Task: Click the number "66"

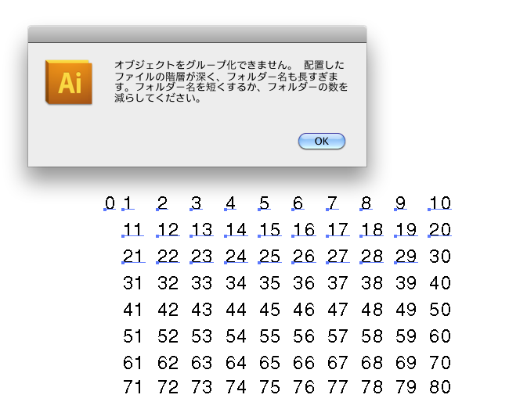Action: (304, 363)
